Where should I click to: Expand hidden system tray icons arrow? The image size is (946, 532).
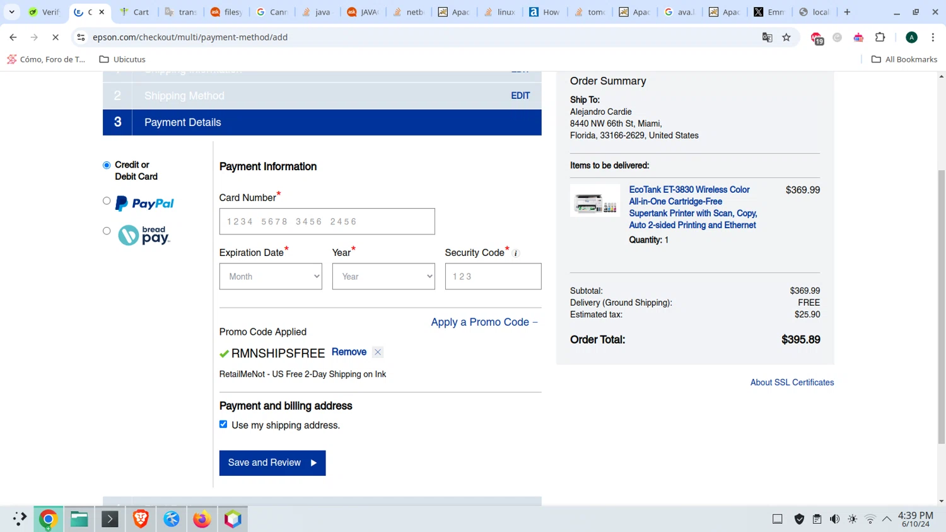coord(887,519)
